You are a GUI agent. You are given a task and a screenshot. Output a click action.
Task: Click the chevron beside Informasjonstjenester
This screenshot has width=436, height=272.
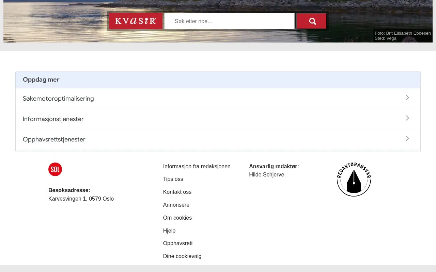click(407, 118)
